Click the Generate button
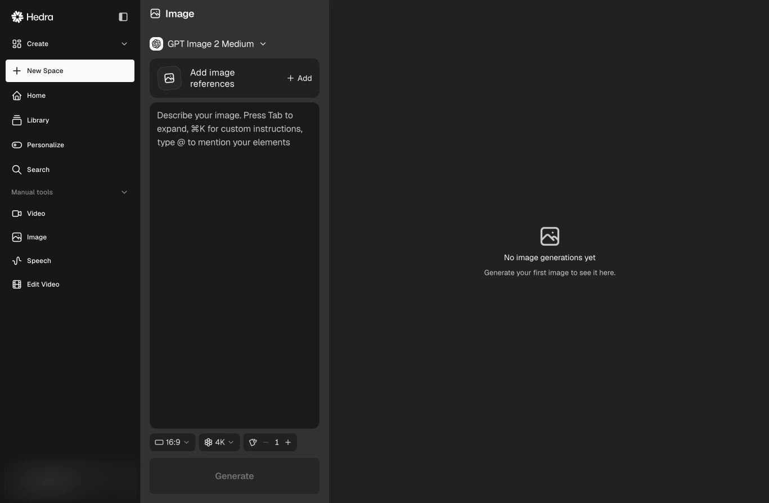This screenshot has width=769, height=503. [x=235, y=476]
